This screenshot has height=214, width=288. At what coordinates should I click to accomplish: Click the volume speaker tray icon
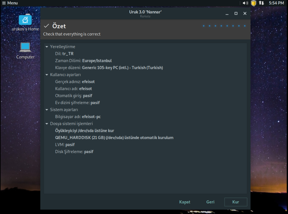tap(245, 3)
